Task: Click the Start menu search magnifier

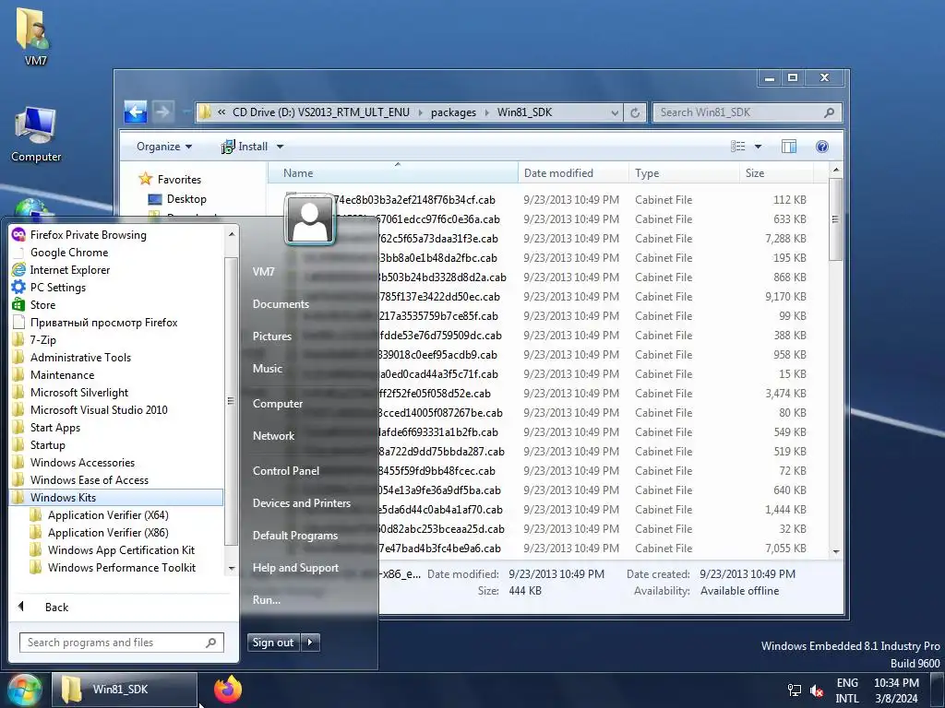Action: [x=211, y=643]
